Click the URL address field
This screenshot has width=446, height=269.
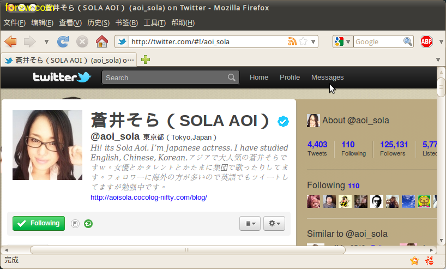[208, 42]
